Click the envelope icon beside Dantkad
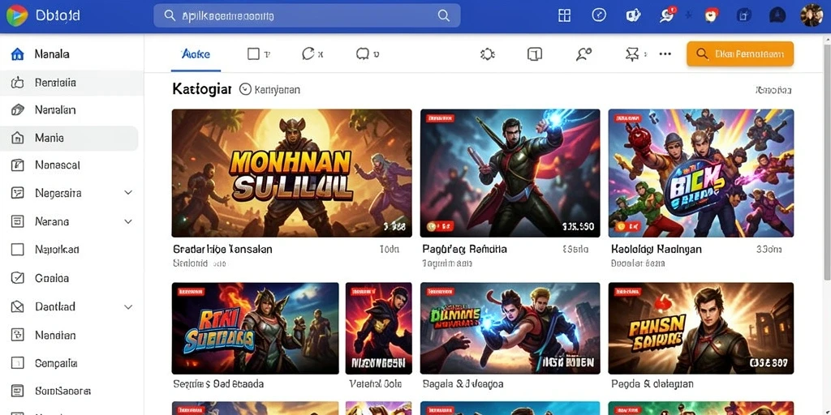831x415 pixels. click(18, 306)
